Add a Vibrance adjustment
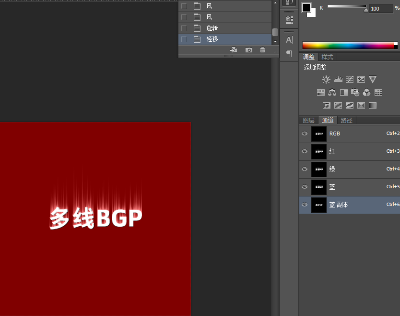Screen dimensions: 400x316 [x=373, y=79]
